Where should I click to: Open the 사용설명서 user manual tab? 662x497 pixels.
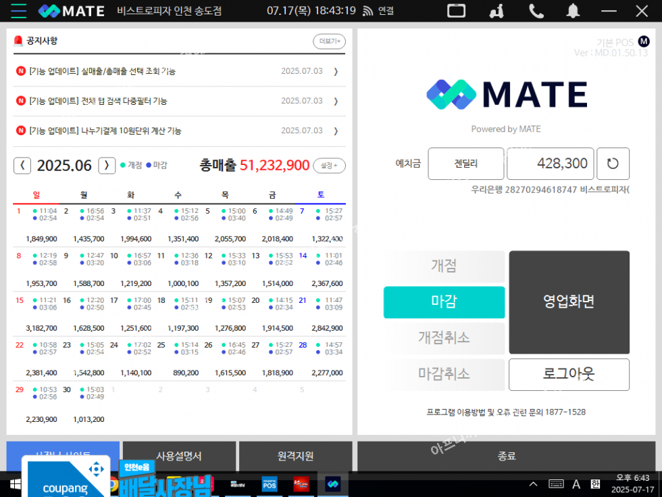tap(179, 456)
